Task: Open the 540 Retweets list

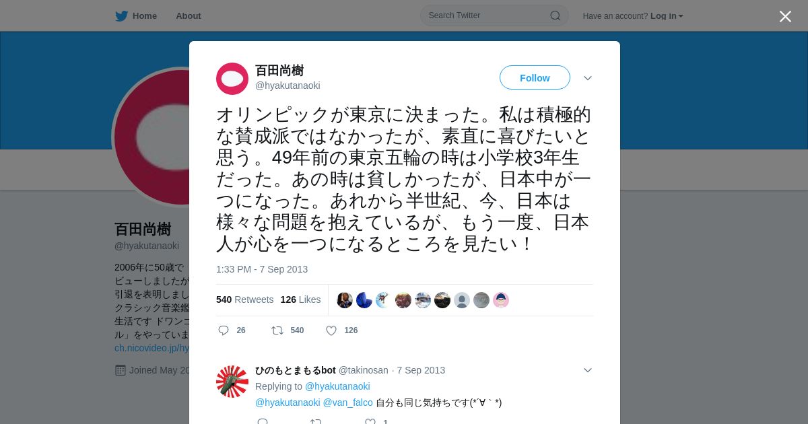Action: tap(245, 299)
